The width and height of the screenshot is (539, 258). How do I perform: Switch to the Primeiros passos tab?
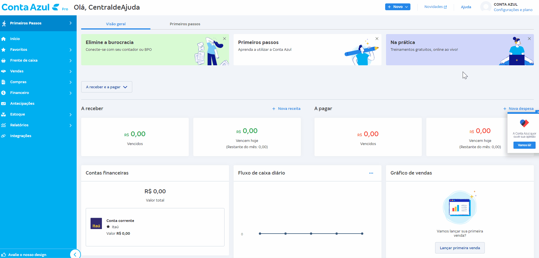[x=185, y=24]
